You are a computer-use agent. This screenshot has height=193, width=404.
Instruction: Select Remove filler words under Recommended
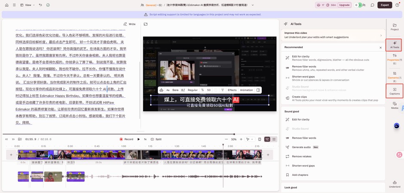tap(333, 68)
